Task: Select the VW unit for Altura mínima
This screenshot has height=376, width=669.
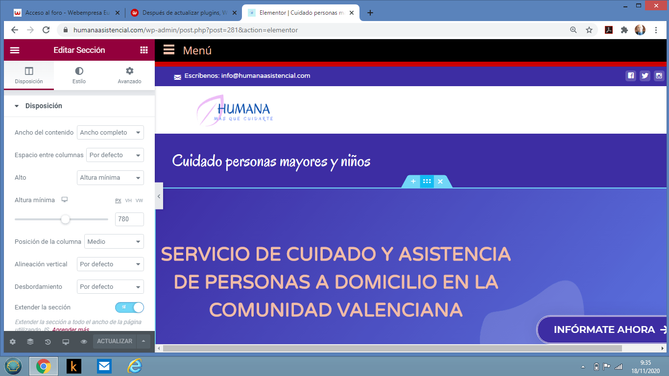Action: pyautogui.click(x=139, y=201)
